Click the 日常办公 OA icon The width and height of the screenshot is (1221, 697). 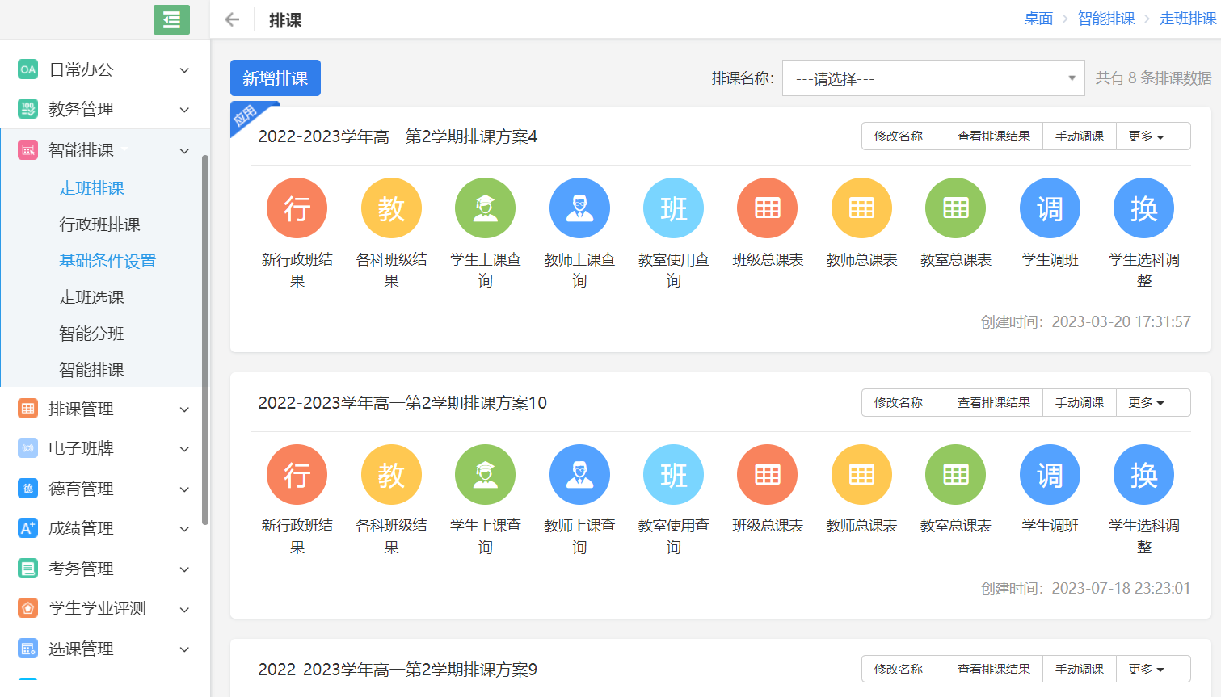pyautogui.click(x=28, y=69)
